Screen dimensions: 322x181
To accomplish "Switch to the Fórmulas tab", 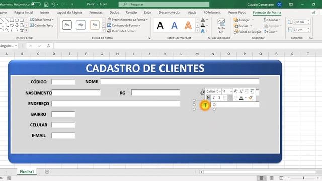I will click(96, 12).
